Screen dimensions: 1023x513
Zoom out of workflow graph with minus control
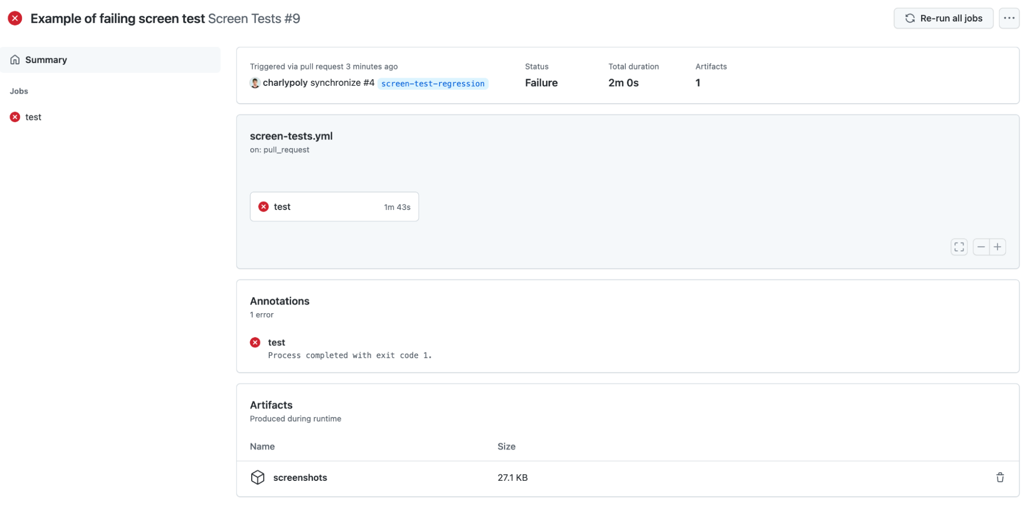[981, 247]
